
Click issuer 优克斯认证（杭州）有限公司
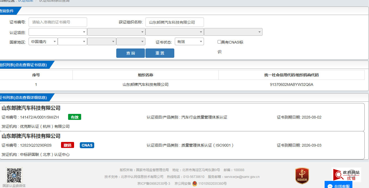[45, 127]
